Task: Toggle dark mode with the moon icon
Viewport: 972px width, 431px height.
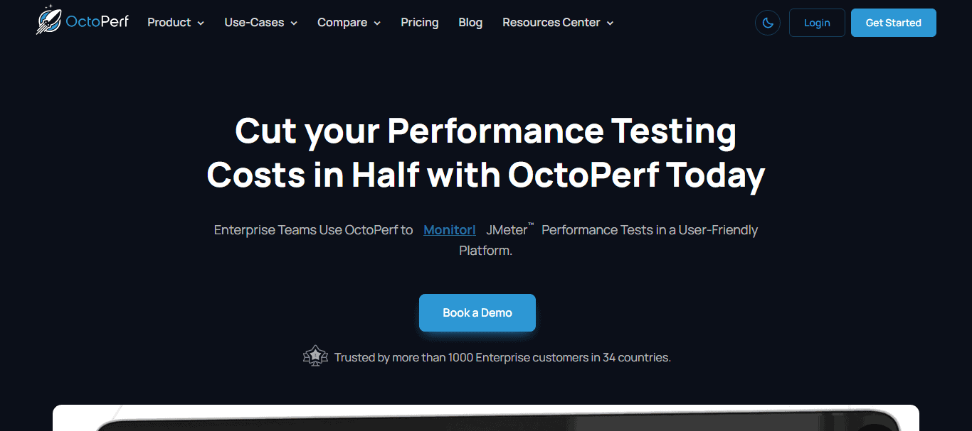Action: tap(768, 23)
